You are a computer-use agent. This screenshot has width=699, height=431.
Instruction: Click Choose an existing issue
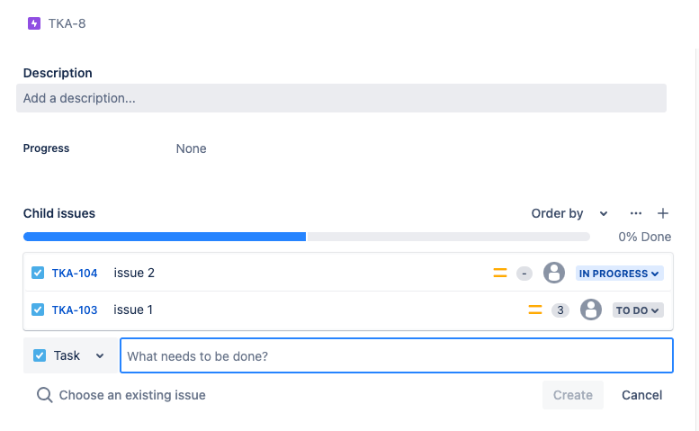121,395
